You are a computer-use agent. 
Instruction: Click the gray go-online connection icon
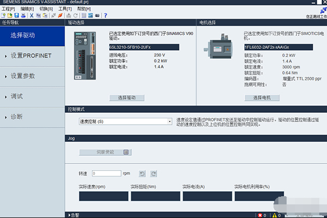tap(53, 15)
